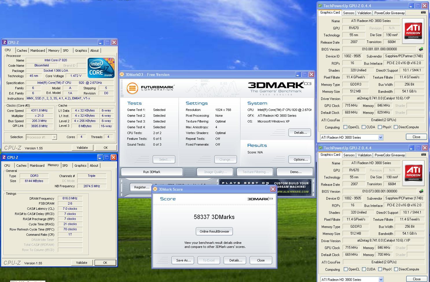Click OK in bottom CPU-Z window
Viewport: 430px width, 282px height.
105,263
